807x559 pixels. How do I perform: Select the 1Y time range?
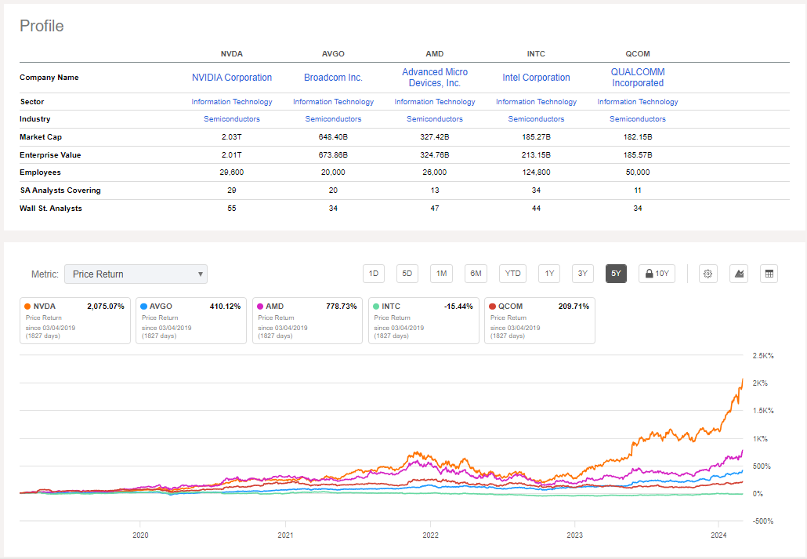click(x=550, y=274)
